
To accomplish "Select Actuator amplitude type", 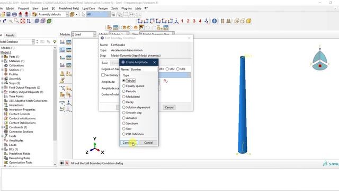I will pos(129,118).
